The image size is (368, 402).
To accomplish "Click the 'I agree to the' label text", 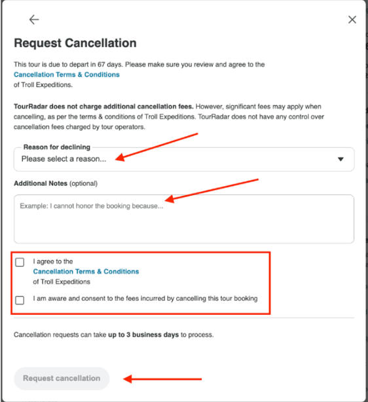I will pos(53,261).
